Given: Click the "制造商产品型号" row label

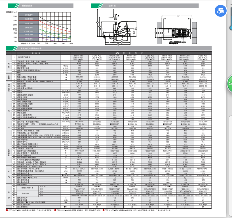Looking at the screenshot, I should [x=24, y=57].
